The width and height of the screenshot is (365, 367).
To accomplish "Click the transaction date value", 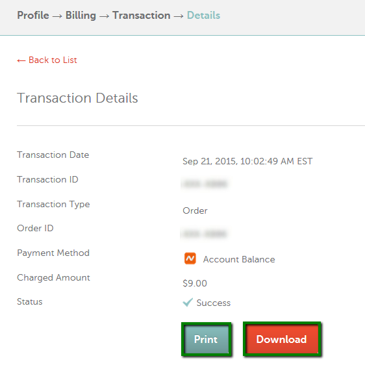I will pyautogui.click(x=247, y=161).
